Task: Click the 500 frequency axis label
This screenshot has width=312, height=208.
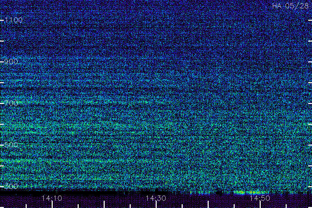Action: click(x=11, y=145)
